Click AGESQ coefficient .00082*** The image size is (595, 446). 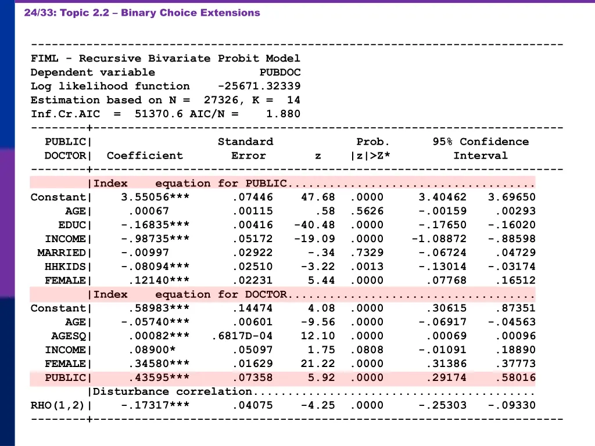[x=159, y=336]
